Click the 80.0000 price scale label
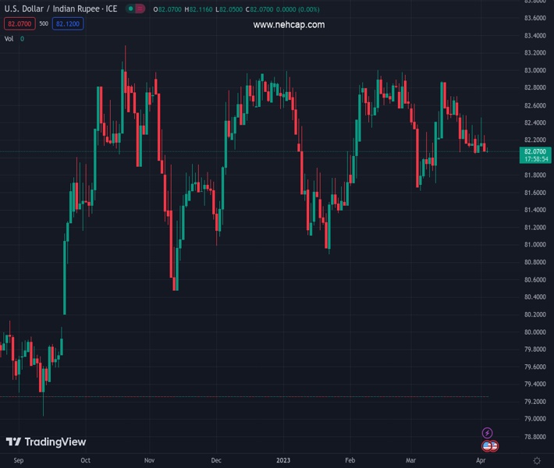This screenshot has height=468, width=554. pos(535,332)
